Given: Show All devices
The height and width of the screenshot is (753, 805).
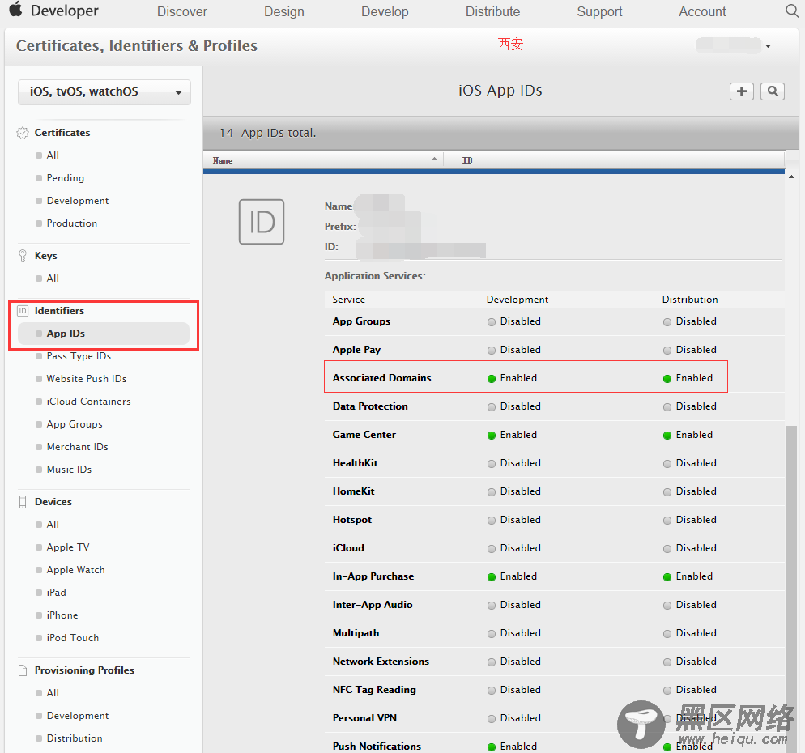Looking at the screenshot, I should tap(53, 525).
